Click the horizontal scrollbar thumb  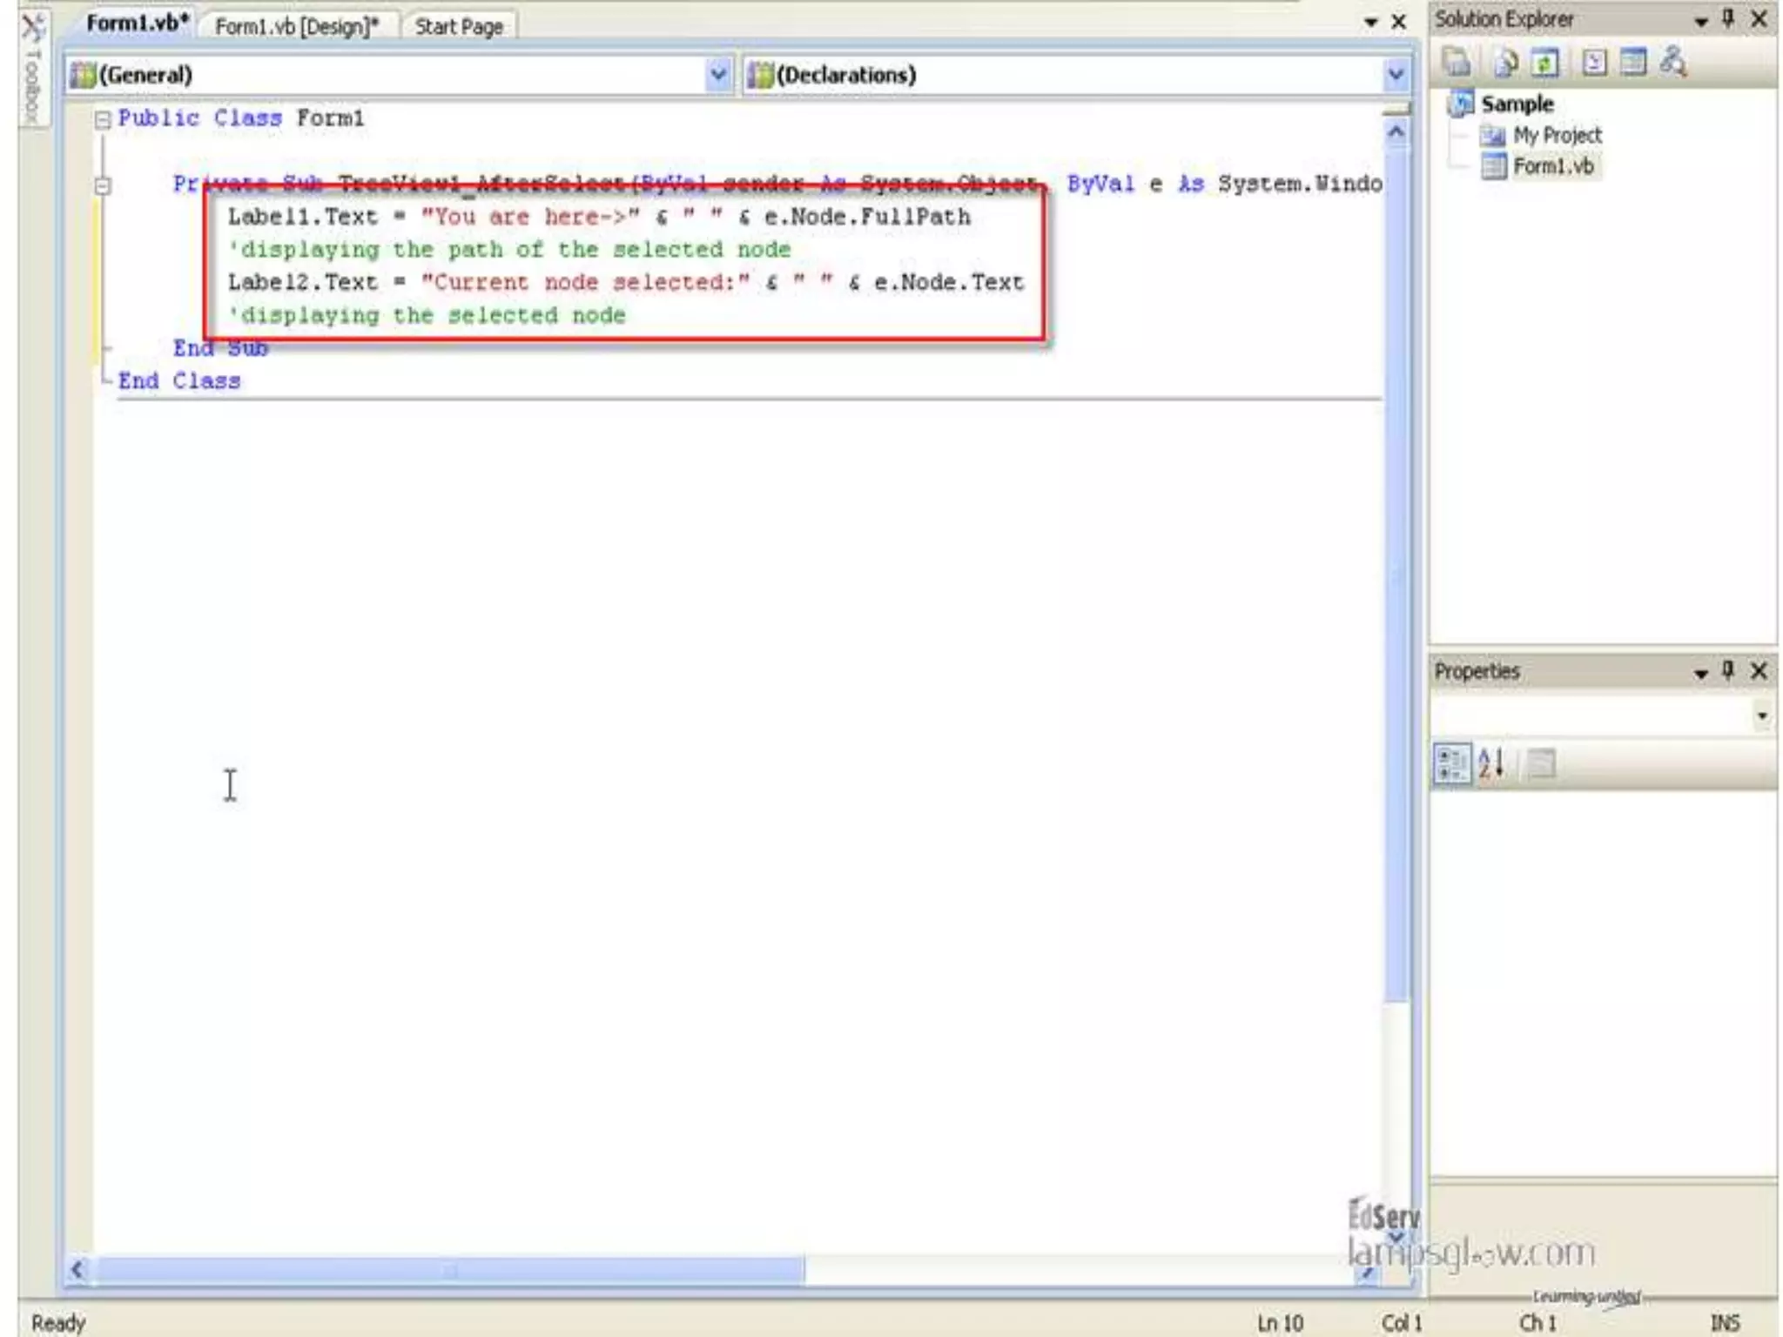click(450, 1270)
